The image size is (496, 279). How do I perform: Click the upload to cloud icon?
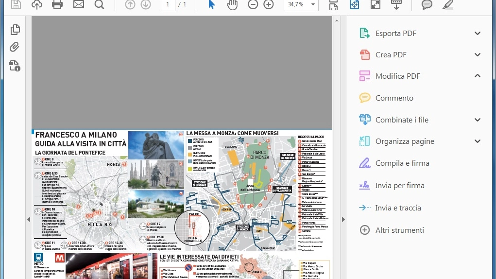[x=37, y=4]
